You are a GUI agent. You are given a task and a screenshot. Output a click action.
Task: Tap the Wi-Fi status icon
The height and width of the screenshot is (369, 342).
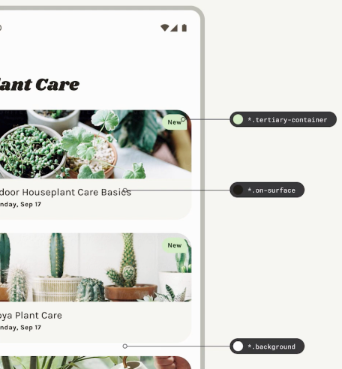(165, 28)
